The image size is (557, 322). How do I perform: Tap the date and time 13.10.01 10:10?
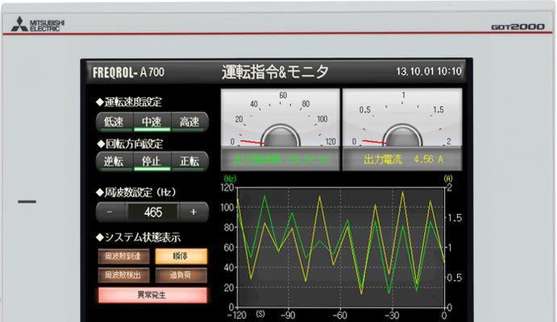tap(429, 72)
